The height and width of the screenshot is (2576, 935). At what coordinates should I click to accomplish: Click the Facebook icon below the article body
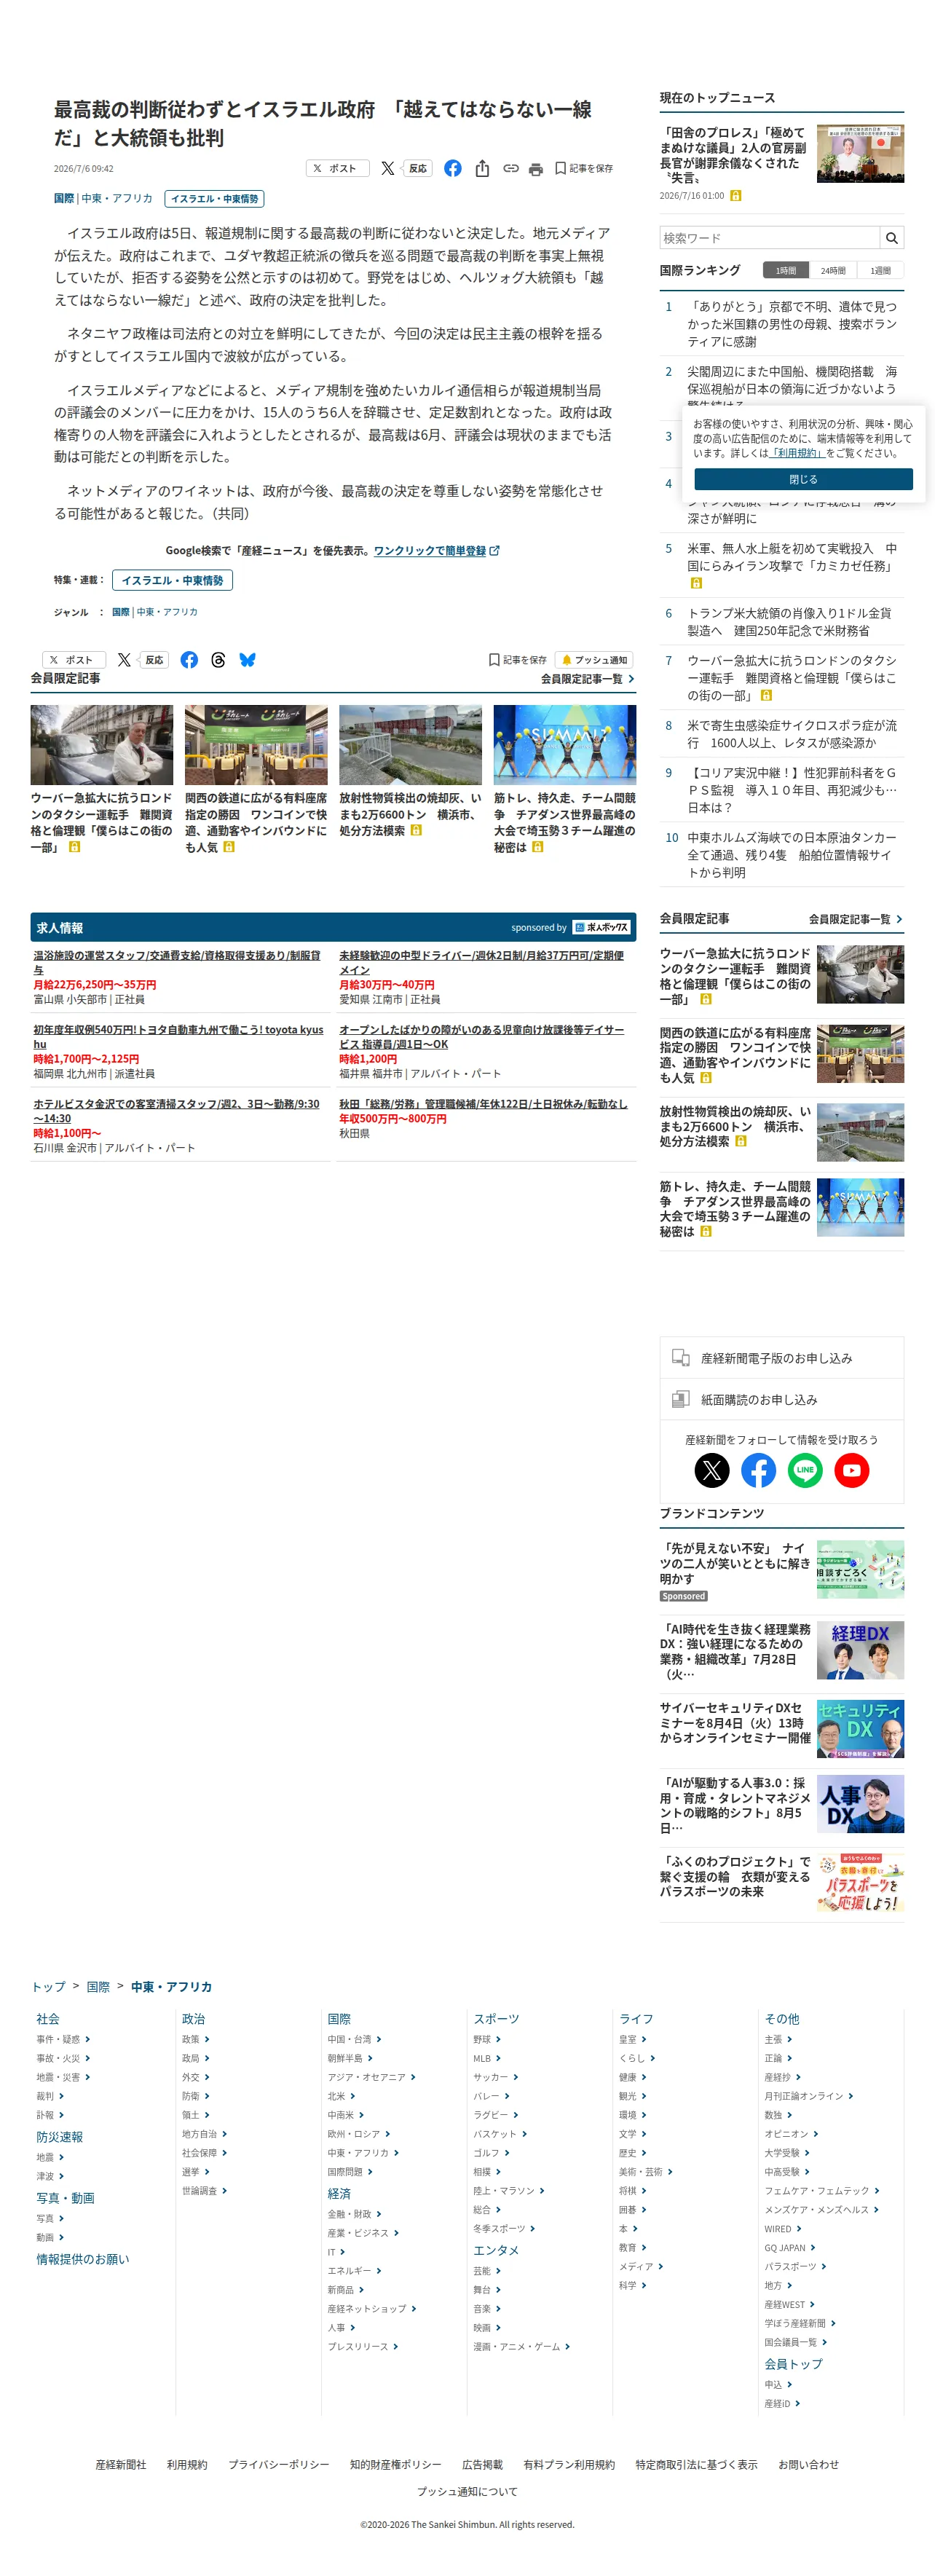[189, 660]
